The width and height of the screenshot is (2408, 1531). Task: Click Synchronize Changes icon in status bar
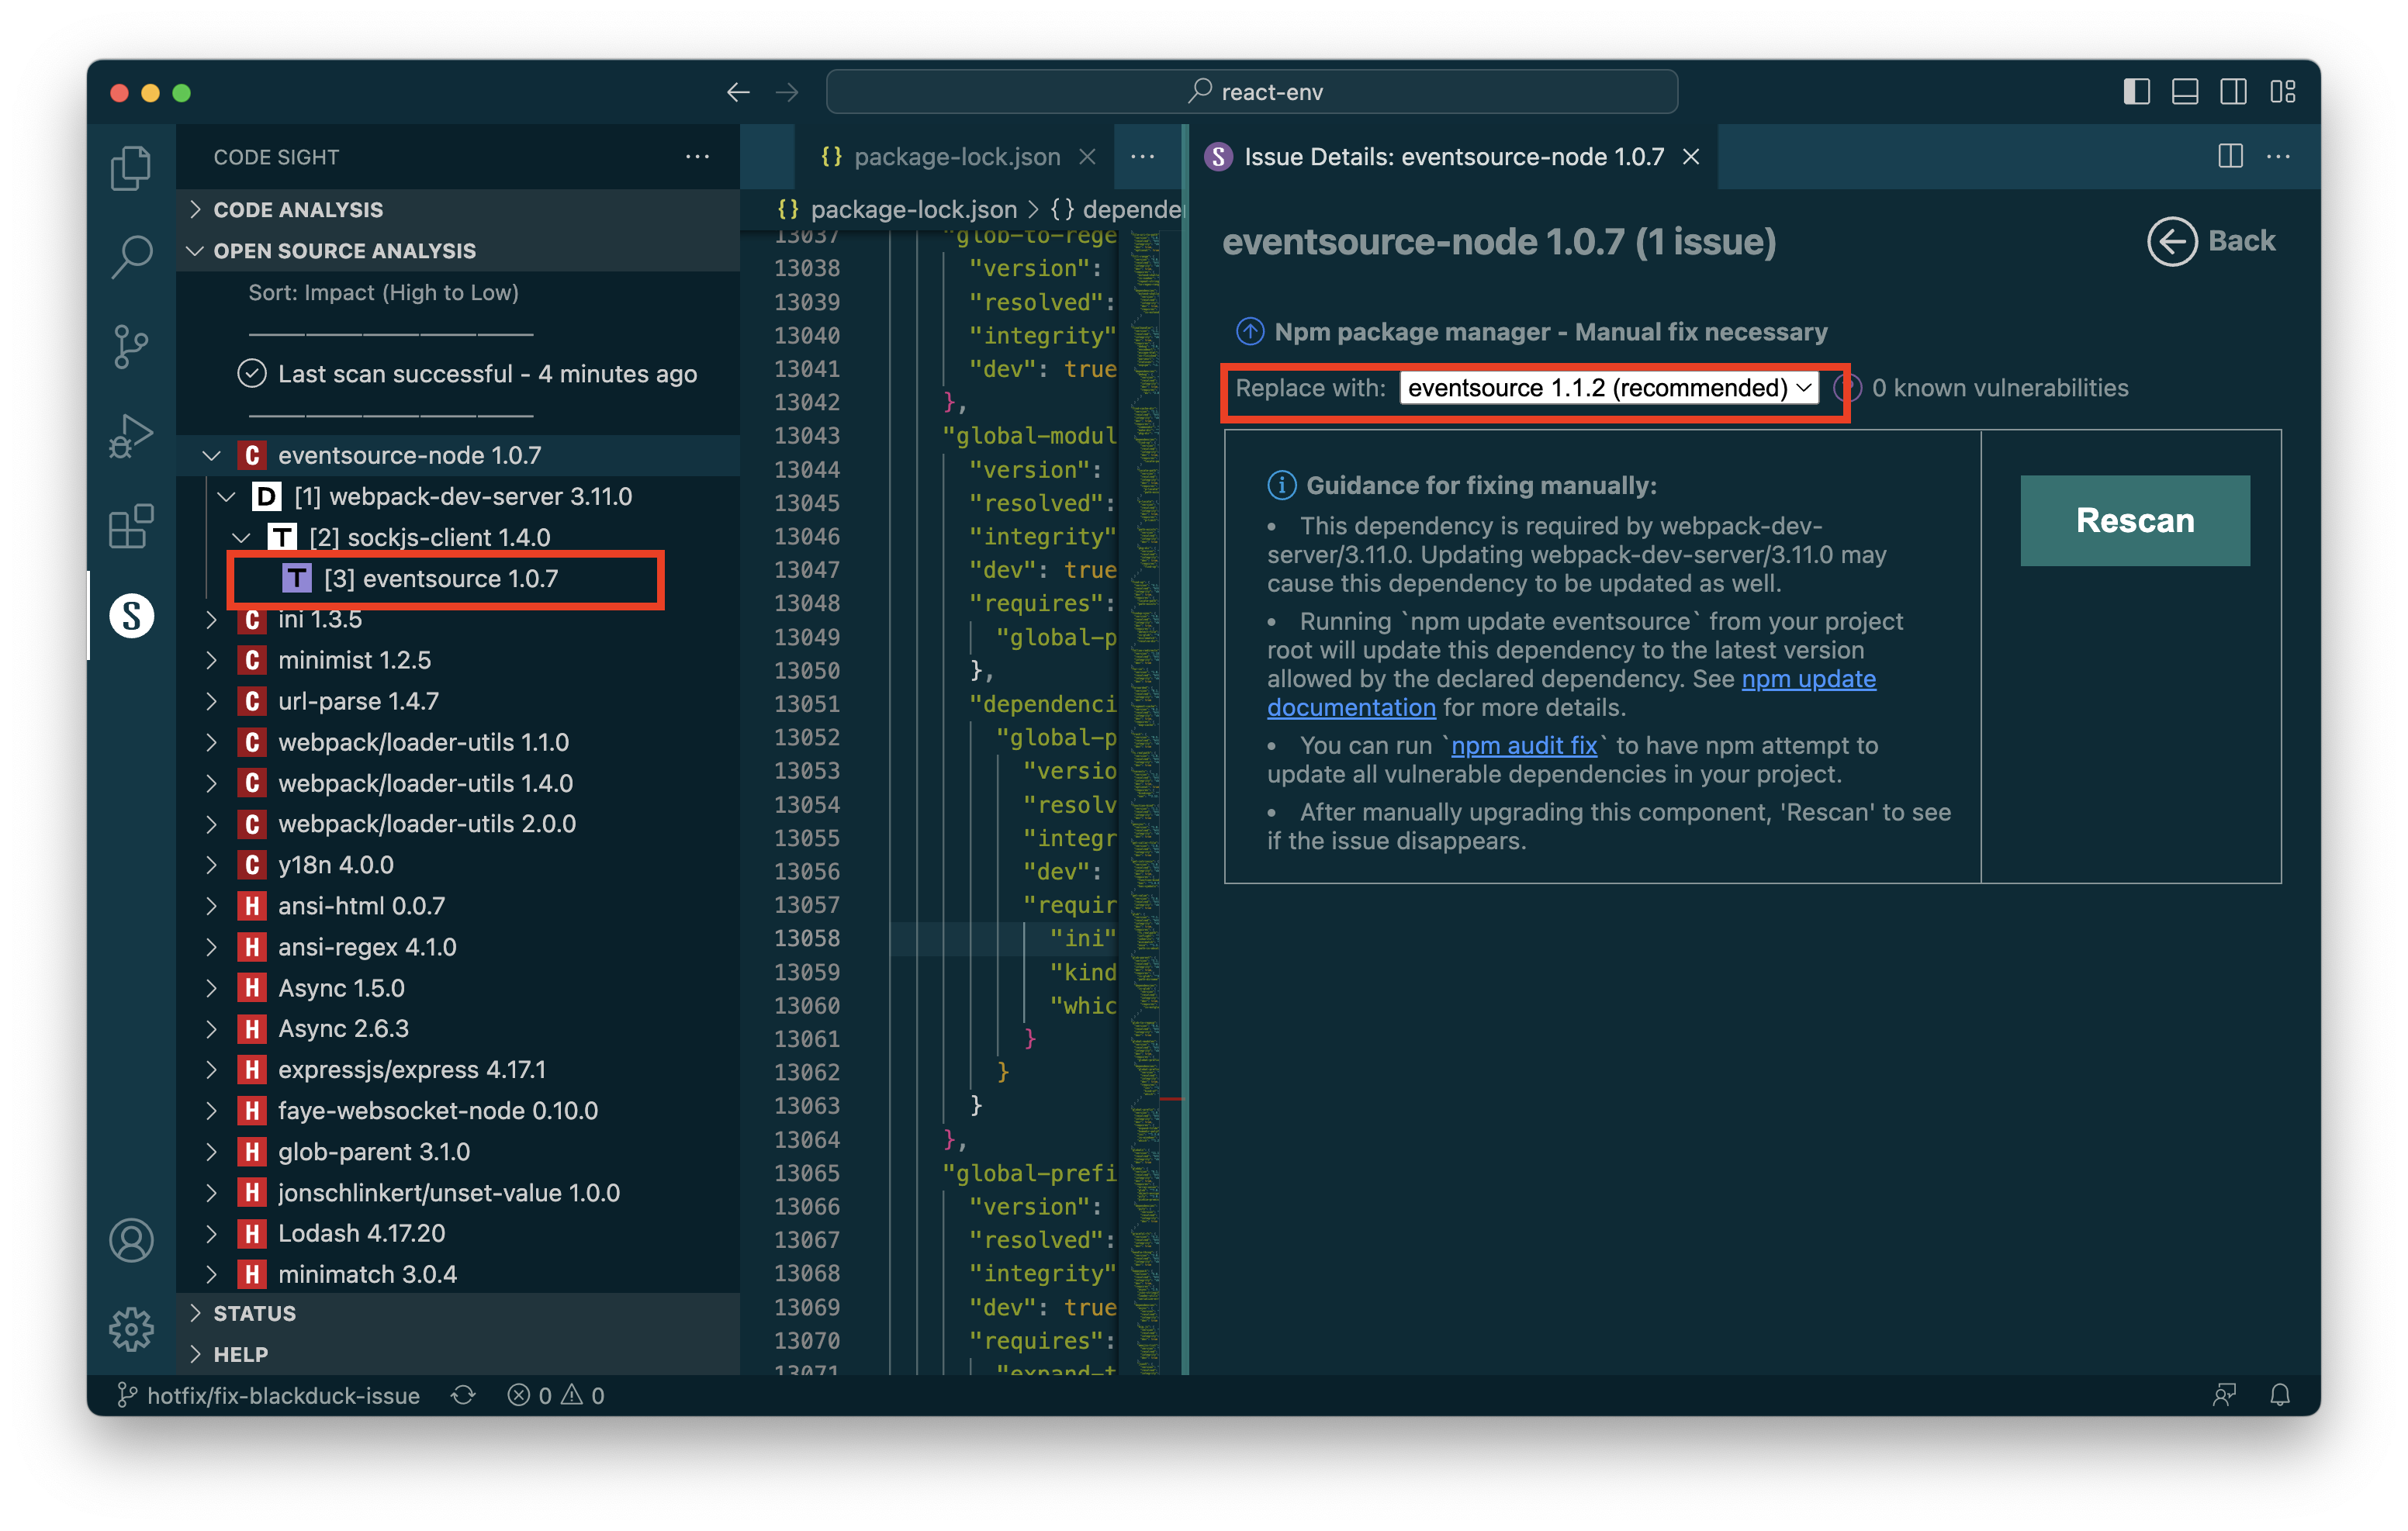(x=463, y=1395)
